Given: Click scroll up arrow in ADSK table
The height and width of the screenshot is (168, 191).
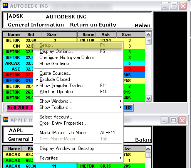Looking at the screenshot, I should pyautogui.click(x=148, y=35).
